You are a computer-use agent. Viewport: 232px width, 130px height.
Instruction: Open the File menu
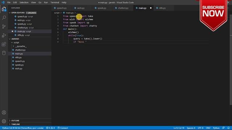tap(9, 3)
